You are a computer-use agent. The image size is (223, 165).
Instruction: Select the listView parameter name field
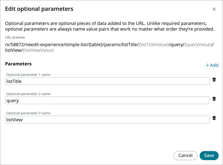point(107,119)
